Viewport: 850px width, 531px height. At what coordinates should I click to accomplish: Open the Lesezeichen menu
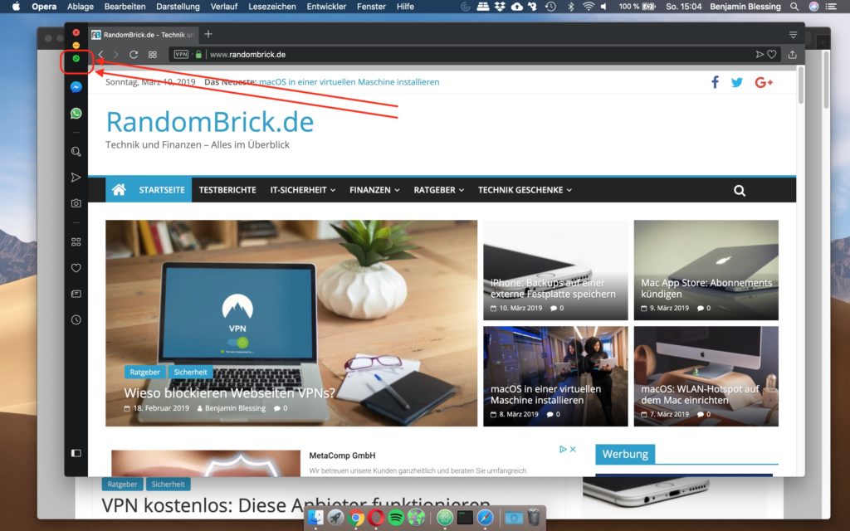pyautogui.click(x=272, y=7)
